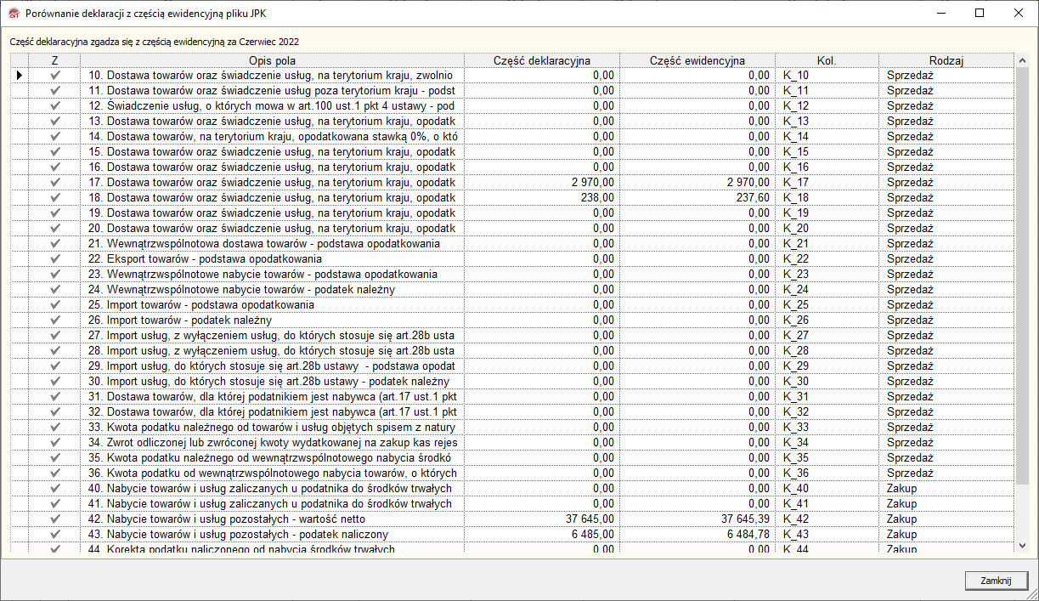Image resolution: width=1039 pixels, height=601 pixels.
Task: Click the K_10 column cell
Action: pos(827,76)
